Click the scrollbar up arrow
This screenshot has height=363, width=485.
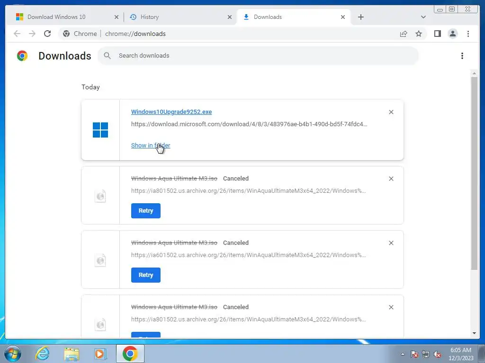[474, 73]
